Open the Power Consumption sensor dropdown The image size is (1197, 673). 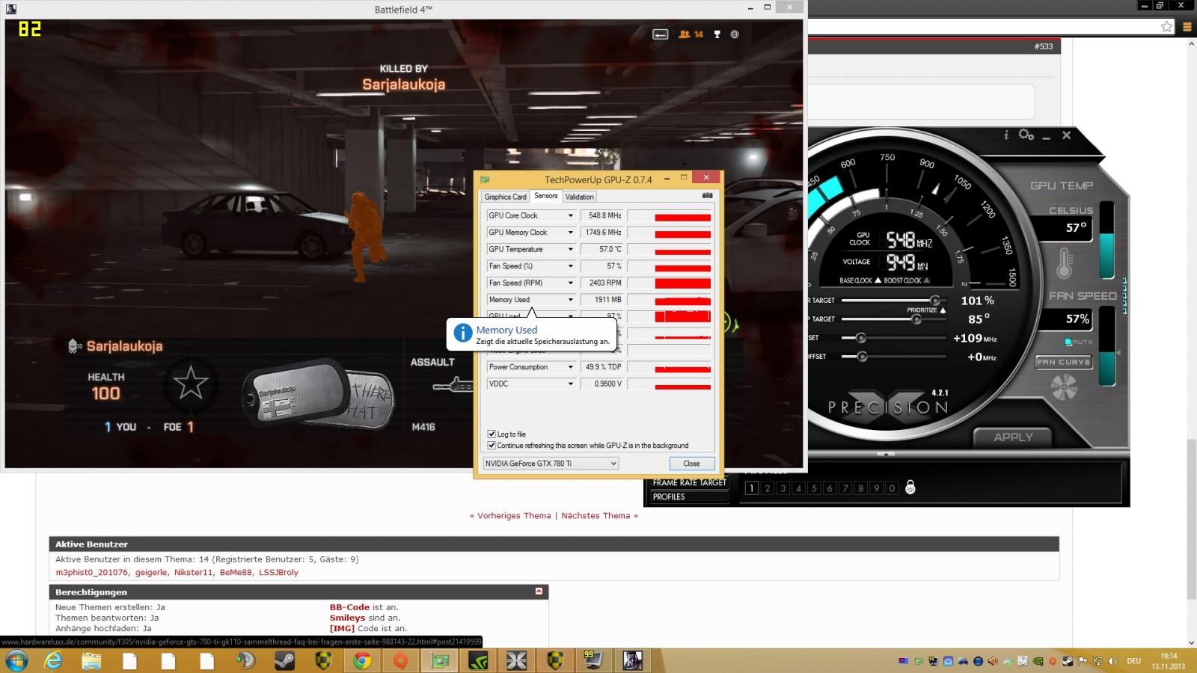[x=570, y=367]
